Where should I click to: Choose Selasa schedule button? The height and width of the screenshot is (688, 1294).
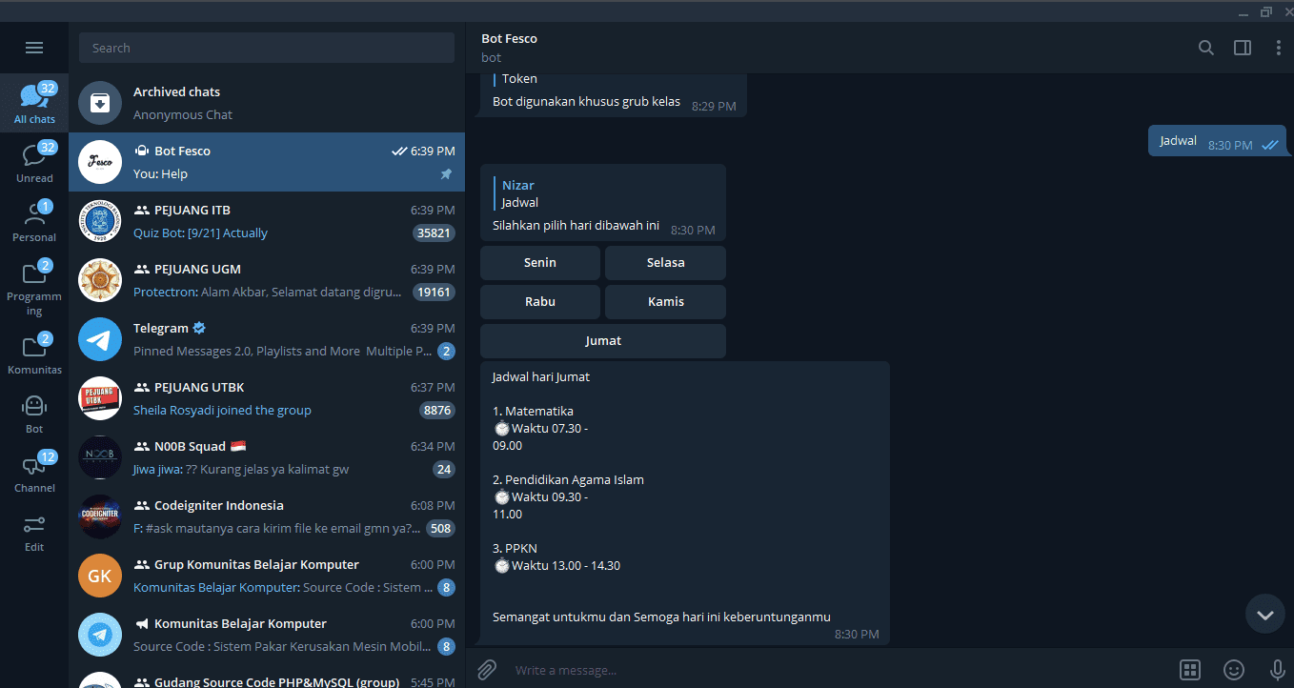coord(665,263)
